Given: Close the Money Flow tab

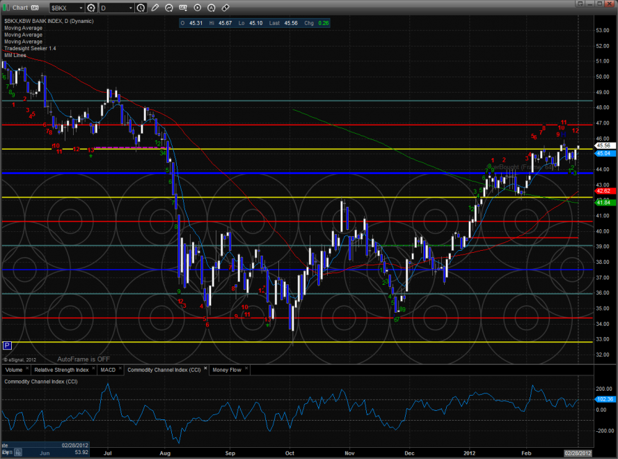Looking at the screenshot, I should 247,369.
